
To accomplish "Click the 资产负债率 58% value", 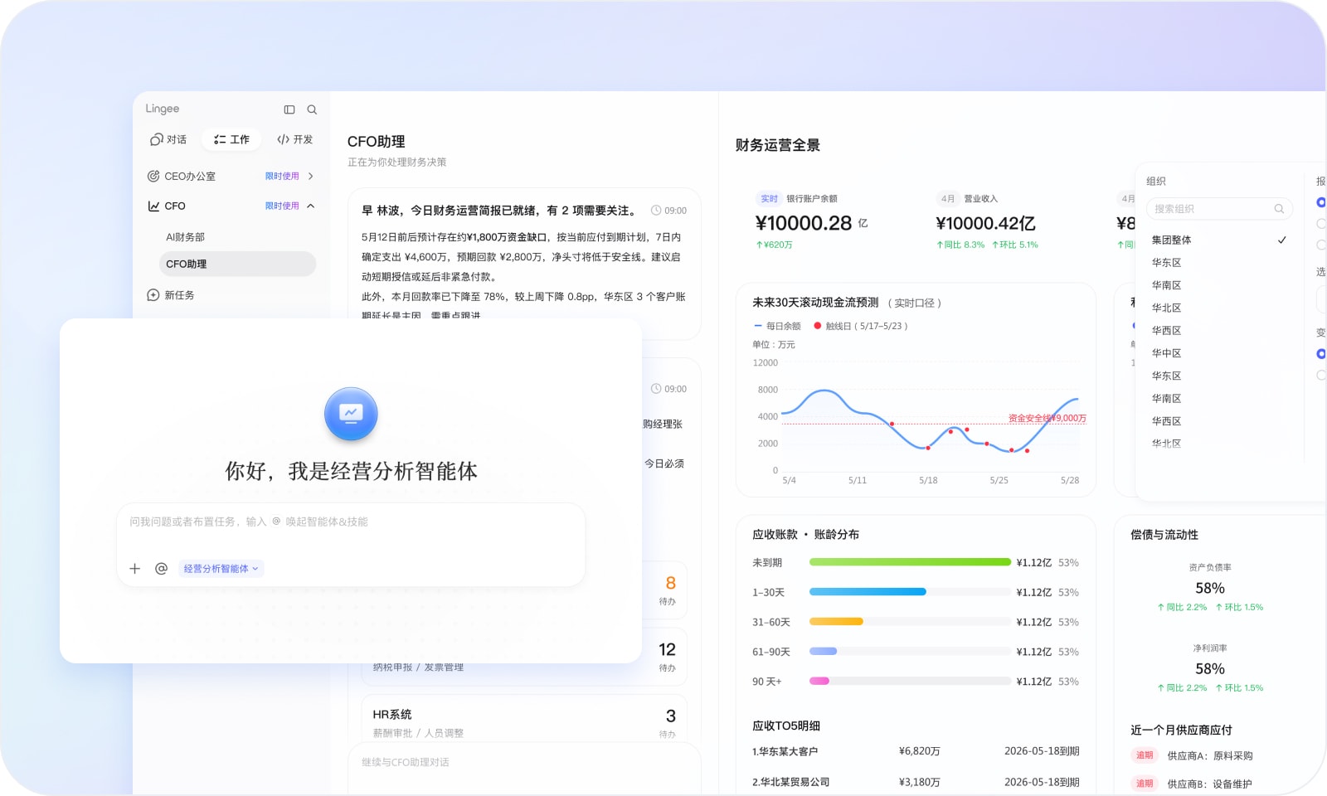I will point(1210,588).
